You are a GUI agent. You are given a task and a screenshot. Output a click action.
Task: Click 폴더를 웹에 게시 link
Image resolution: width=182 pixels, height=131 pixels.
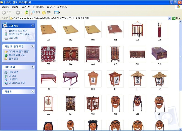click(x=17, y=55)
